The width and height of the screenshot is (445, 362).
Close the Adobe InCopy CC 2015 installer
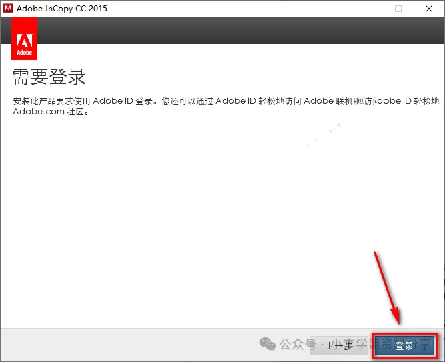point(429,9)
